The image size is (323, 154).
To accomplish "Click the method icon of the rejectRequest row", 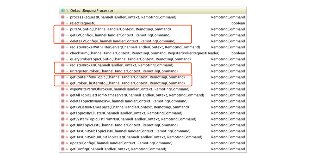I will point(63,23).
